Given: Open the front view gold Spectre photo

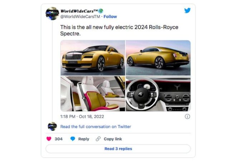Looking at the screenshot, I should coord(93,57).
